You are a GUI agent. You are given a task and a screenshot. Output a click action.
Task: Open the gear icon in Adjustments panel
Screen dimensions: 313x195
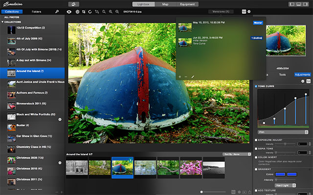tap(303, 81)
